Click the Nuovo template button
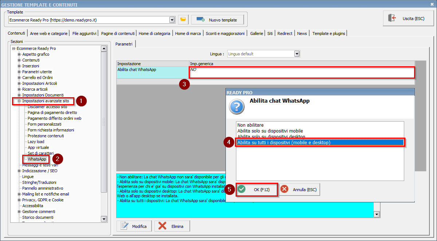 217,20
